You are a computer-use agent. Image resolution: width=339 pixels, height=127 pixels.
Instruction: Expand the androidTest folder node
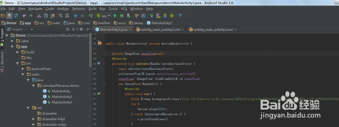click(x=23, y=69)
